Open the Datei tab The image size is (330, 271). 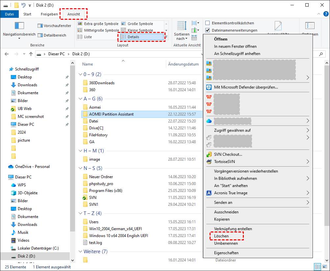click(x=10, y=14)
